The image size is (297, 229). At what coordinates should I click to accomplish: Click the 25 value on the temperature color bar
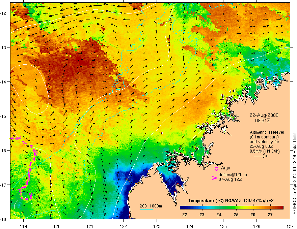(236, 215)
